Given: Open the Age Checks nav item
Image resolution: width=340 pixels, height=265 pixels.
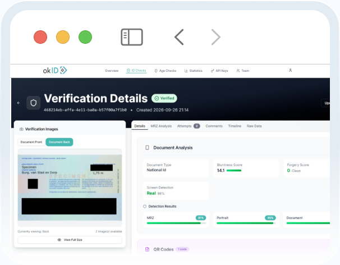Looking at the screenshot, I should click(x=165, y=71).
